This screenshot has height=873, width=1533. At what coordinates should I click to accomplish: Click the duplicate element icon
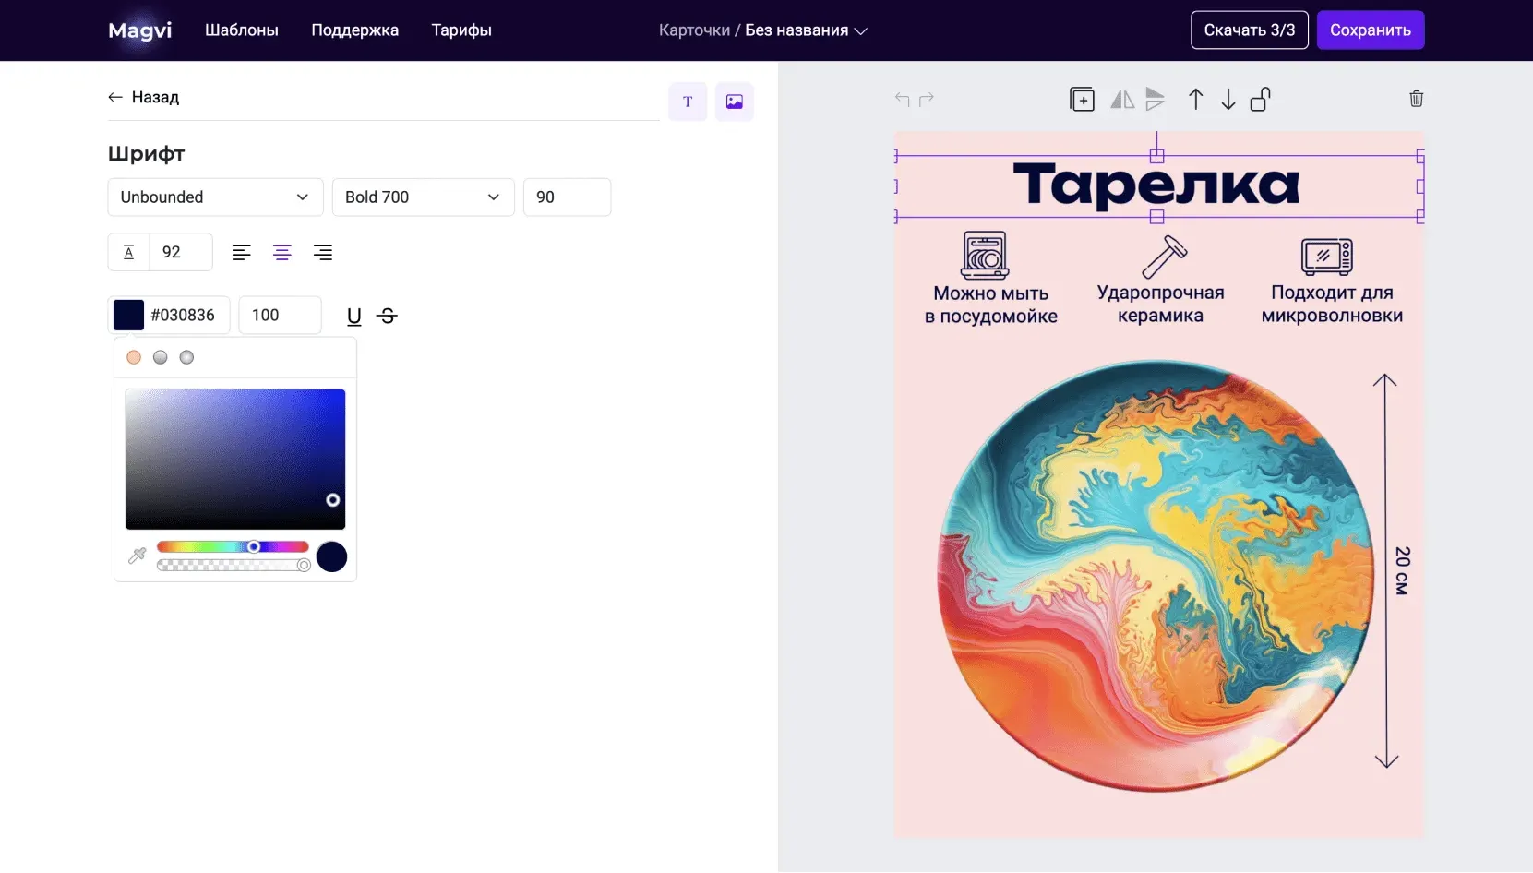click(1082, 100)
